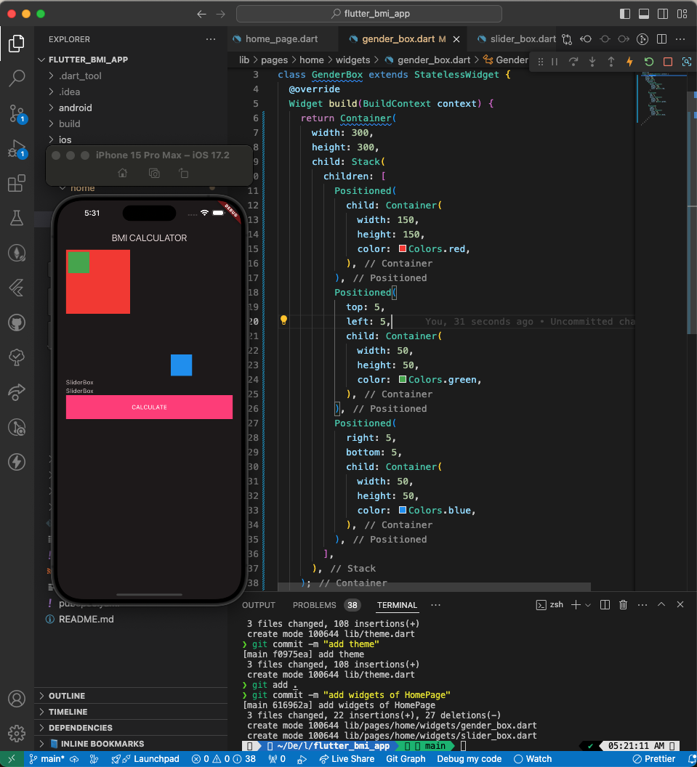The image size is (697, 767).
Task: Click the simulator Home button icon
Action: (122, 173)
